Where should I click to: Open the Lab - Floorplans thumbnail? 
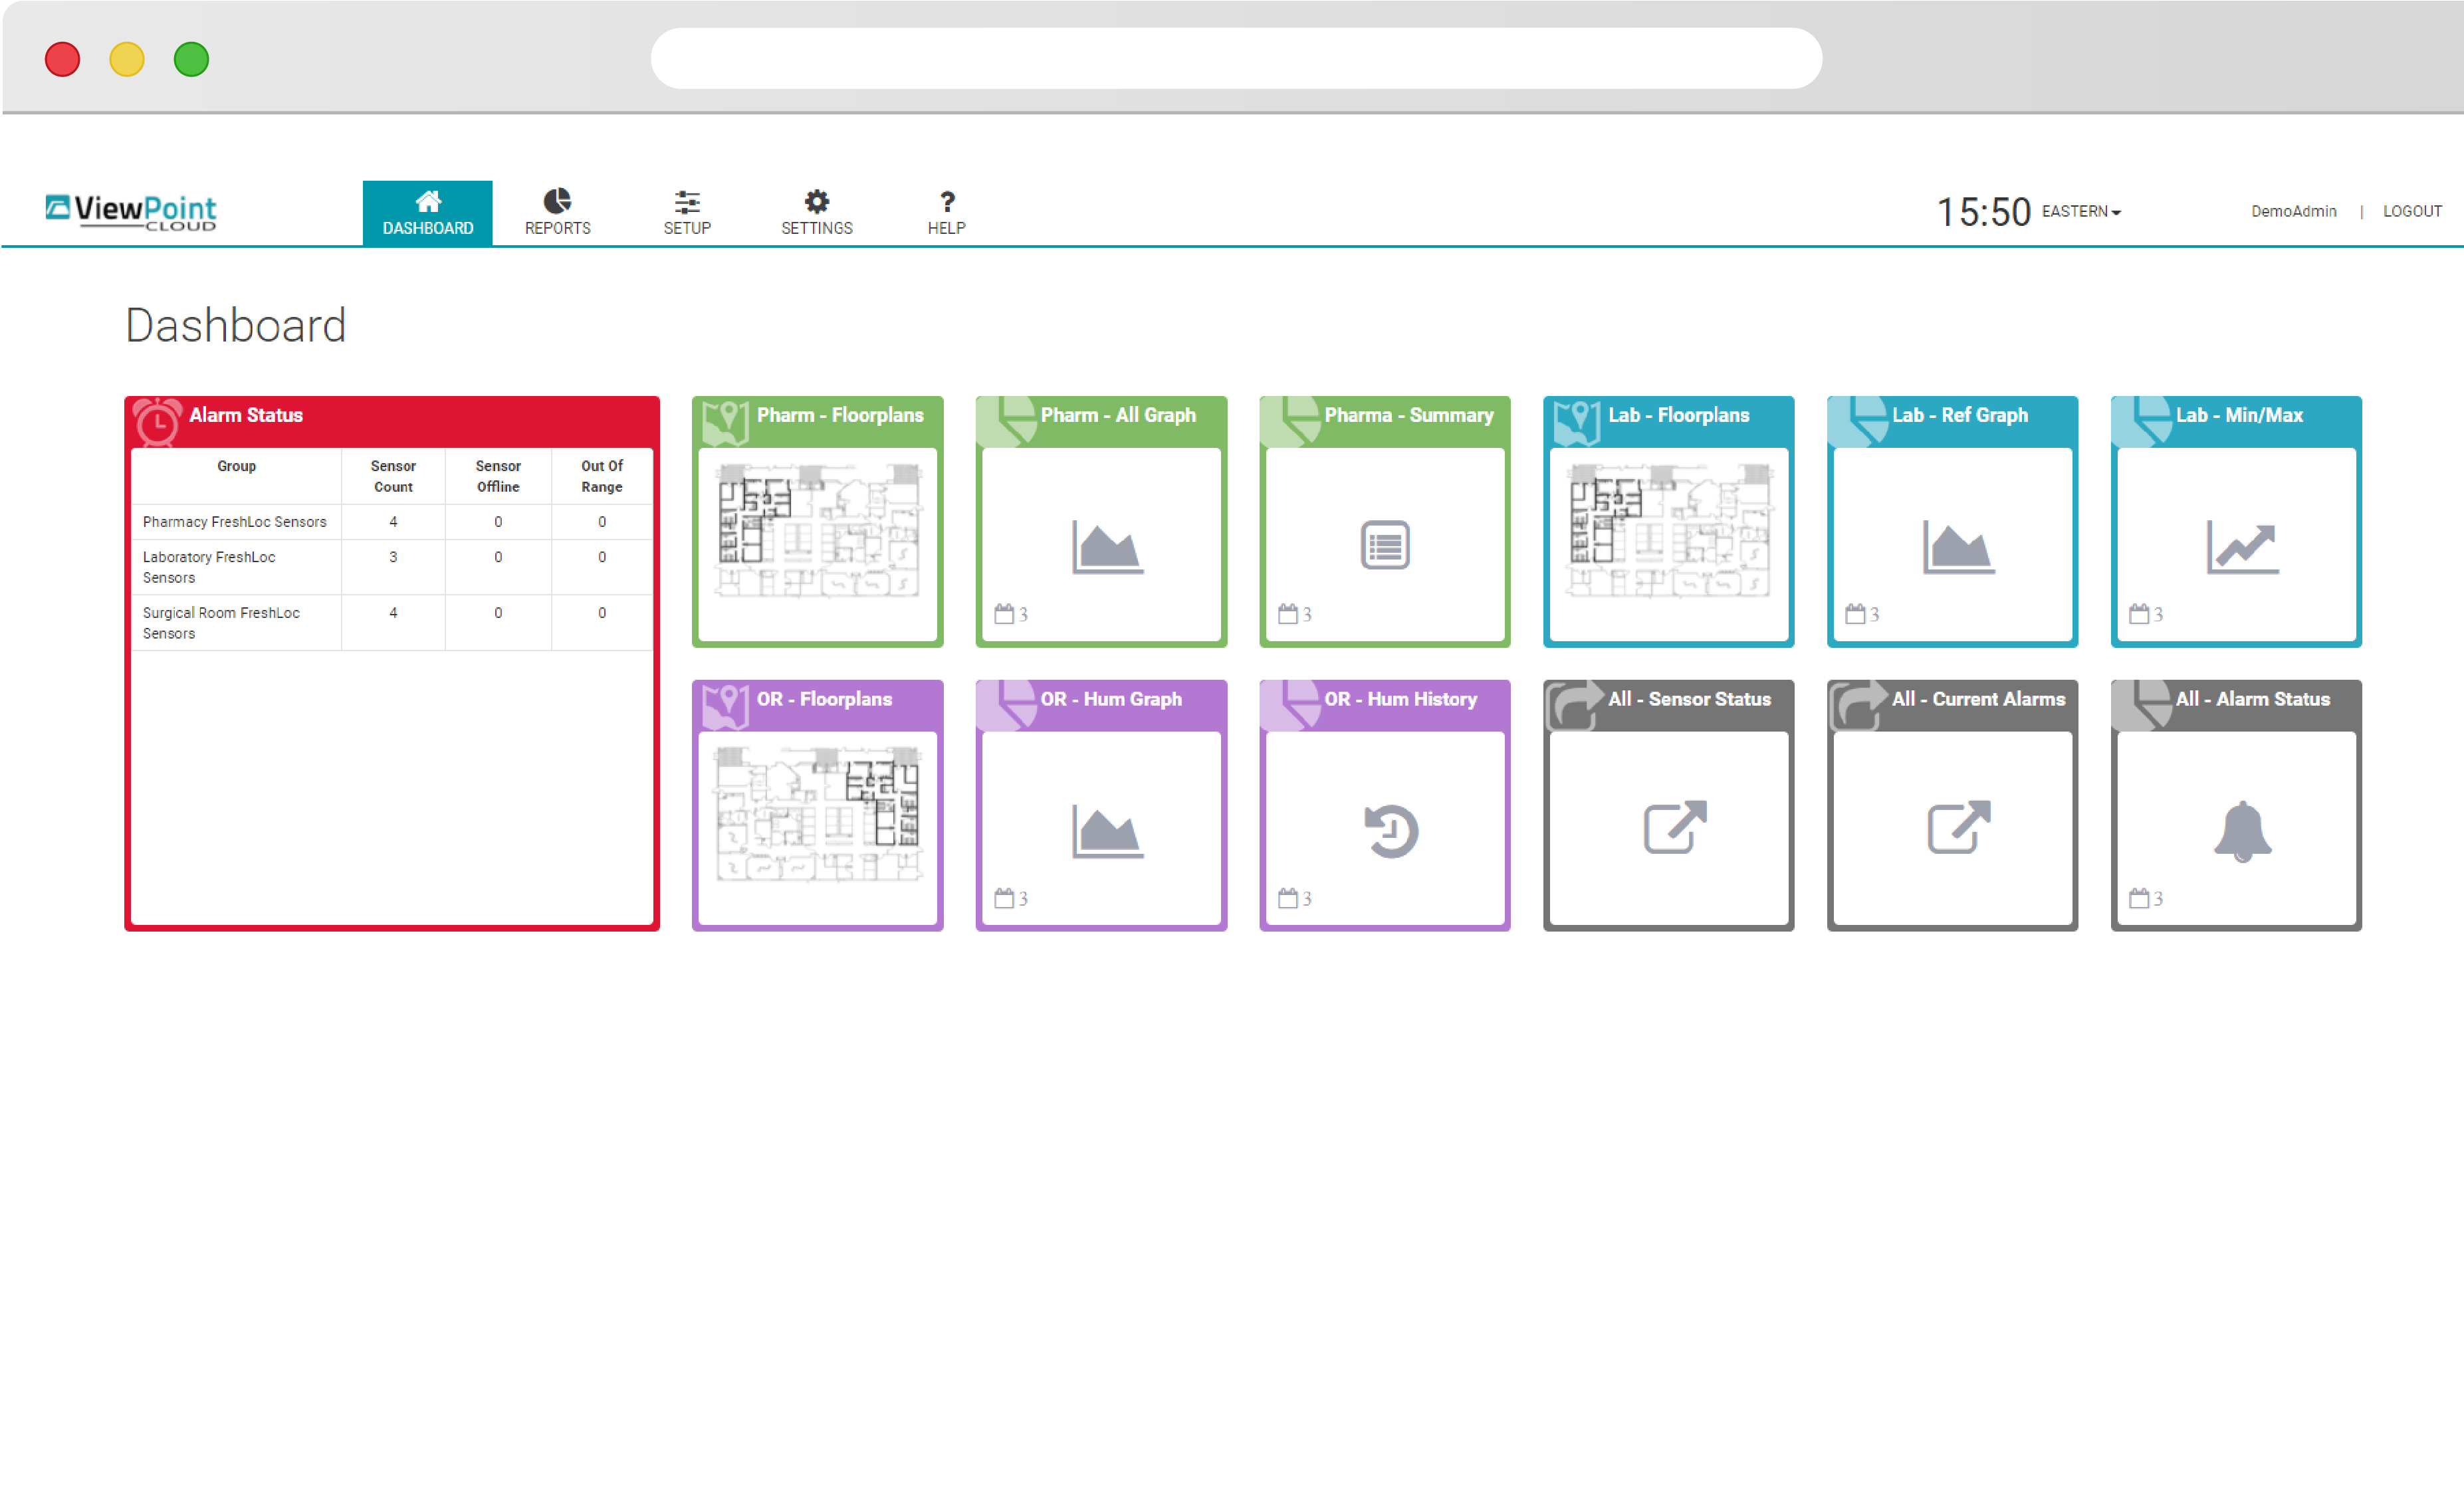(x=1669, y=531)
